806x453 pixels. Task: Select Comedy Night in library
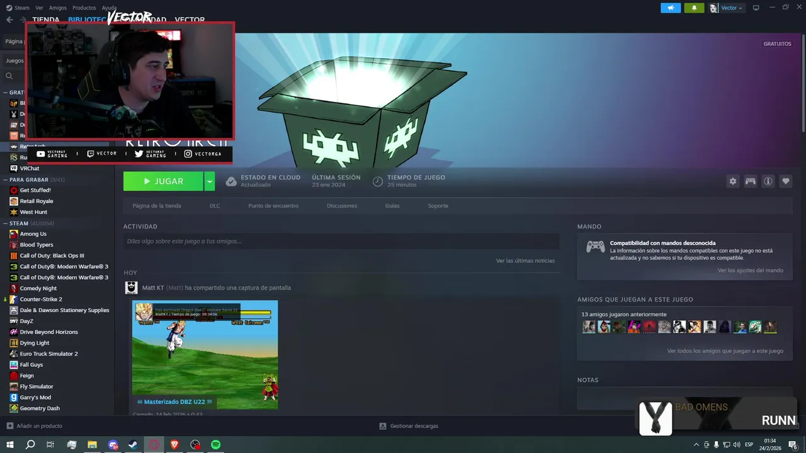coord(38,288)
